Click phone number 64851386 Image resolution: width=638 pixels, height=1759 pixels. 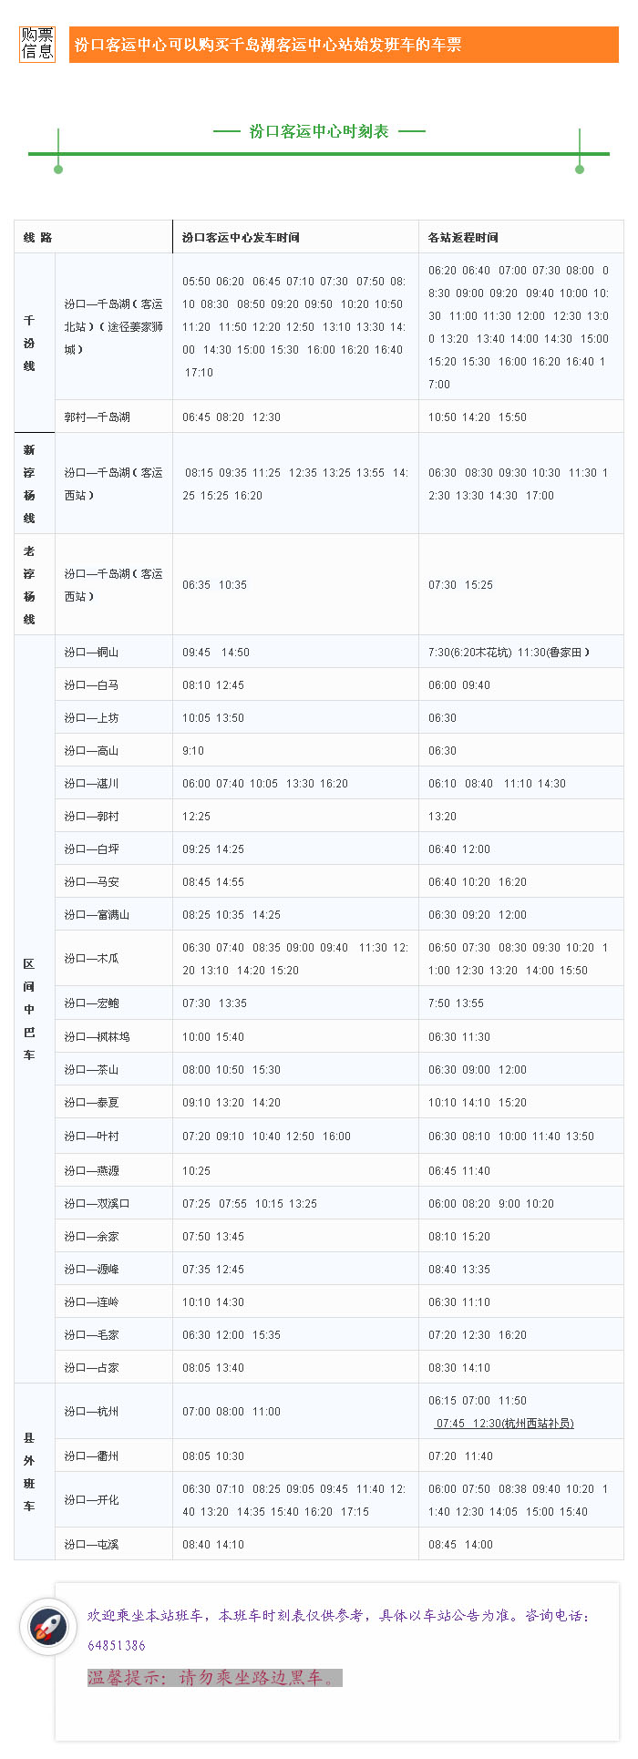click(117, 1645)
